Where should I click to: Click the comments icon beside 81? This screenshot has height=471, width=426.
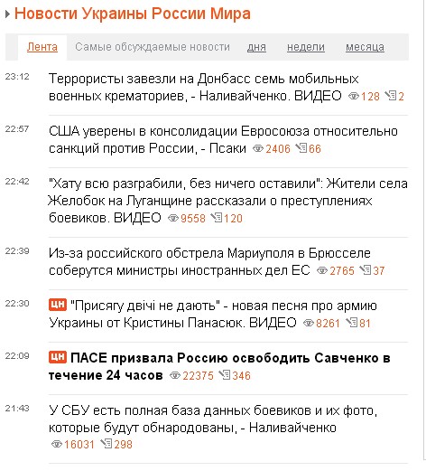click(x=351, y=323)
